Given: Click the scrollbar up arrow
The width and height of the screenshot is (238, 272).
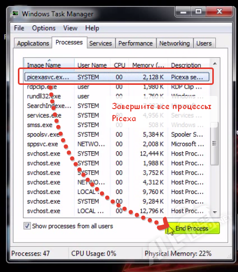Looking at the screenshot, I should [215, 64].
